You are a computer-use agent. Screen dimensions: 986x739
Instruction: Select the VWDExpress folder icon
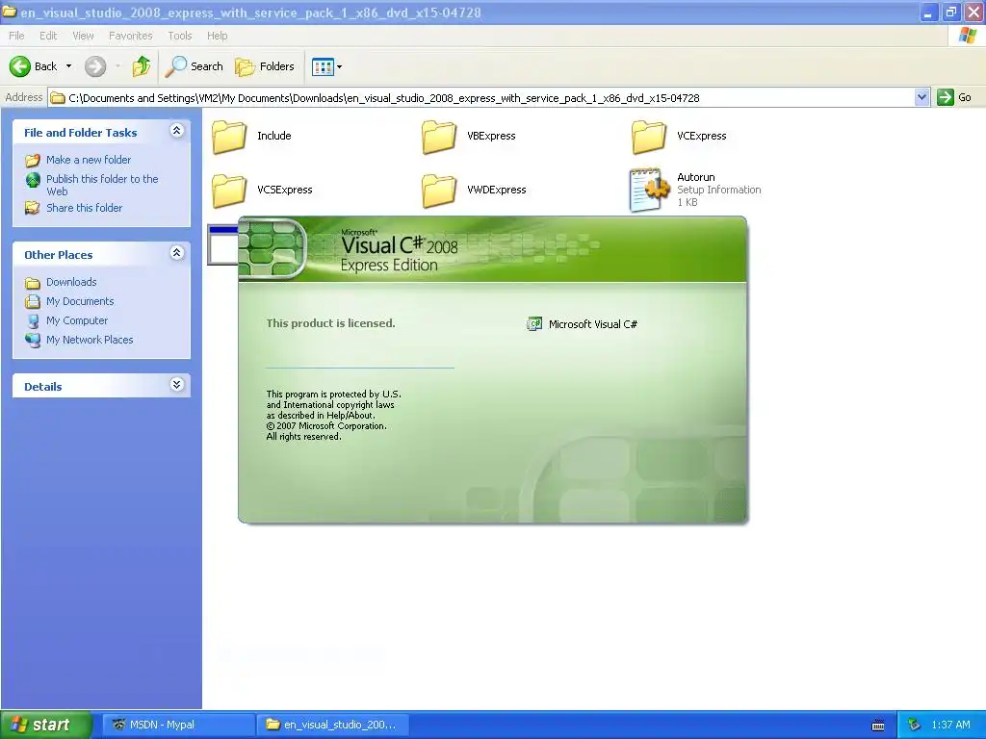pyautogui.click(x=439, y=191)
